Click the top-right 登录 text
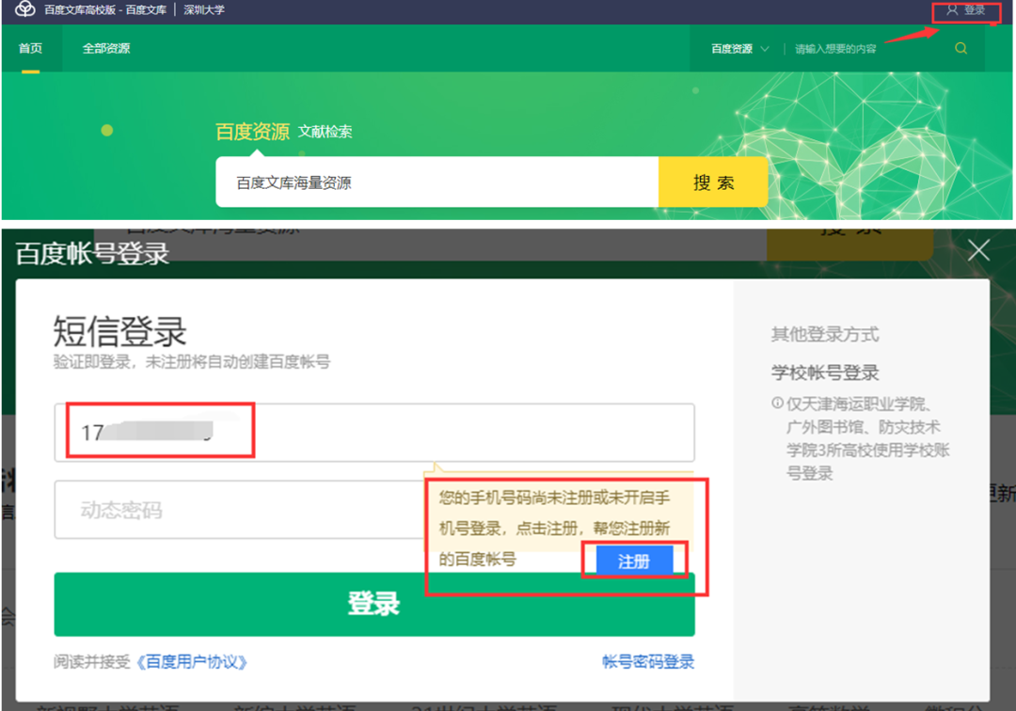1016x711 pixels. coord(976,12)
